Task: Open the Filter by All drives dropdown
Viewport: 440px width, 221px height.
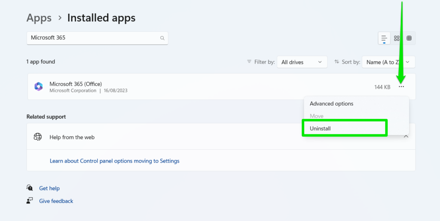Action: click(302, 62)
